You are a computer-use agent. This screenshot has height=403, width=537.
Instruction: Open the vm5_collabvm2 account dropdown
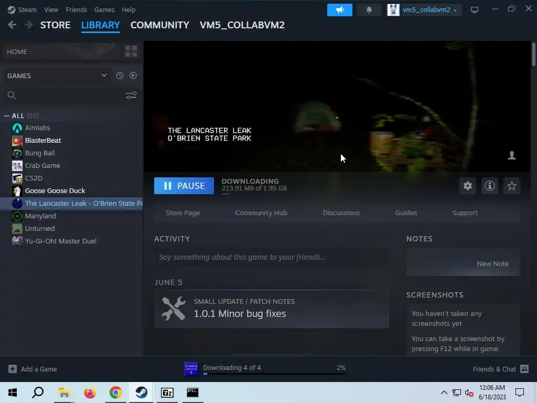point(430,10)
